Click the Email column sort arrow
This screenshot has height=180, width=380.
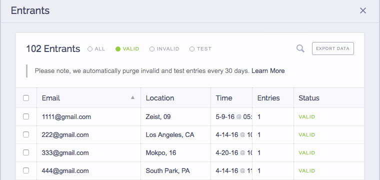tap(132, 97)
